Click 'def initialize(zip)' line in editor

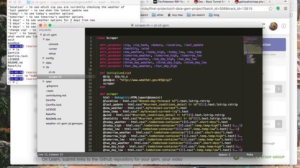click(115, 73)
